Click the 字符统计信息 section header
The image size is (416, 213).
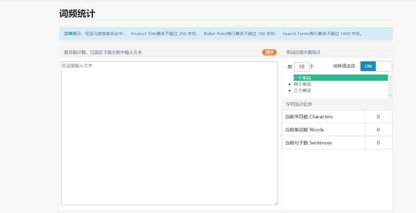click(x=299, y=104)
